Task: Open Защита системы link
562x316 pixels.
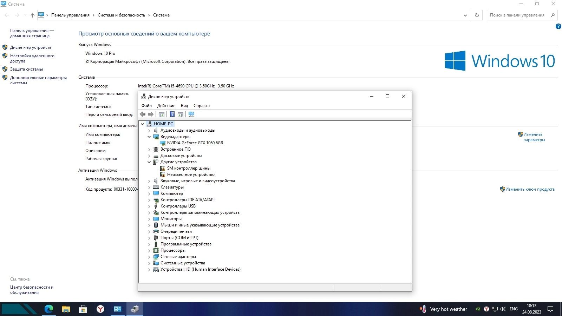Action: (26, 69)
